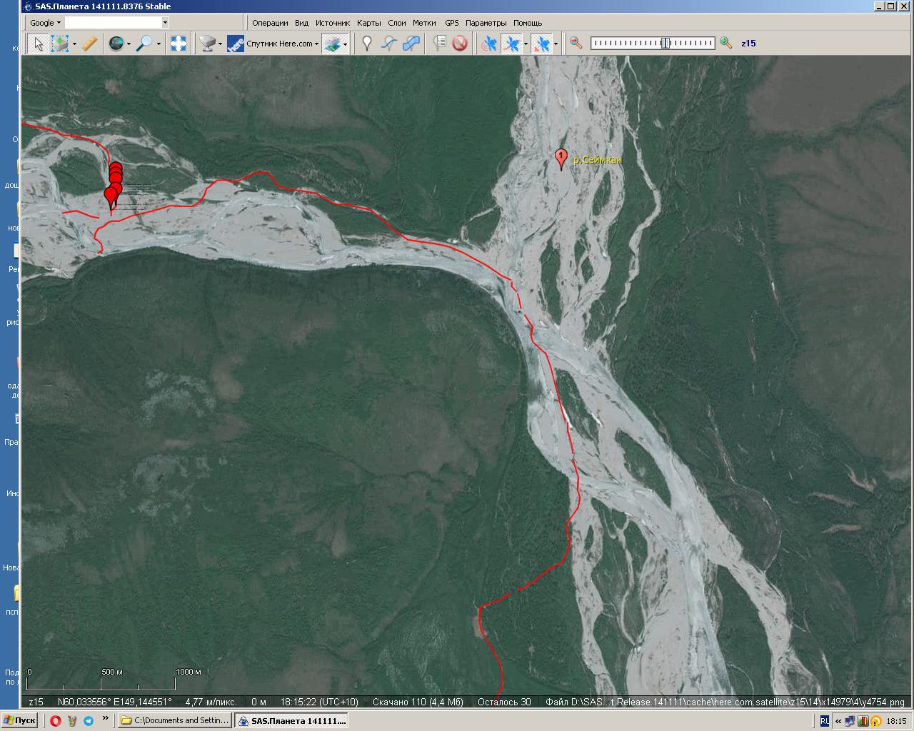The width and height of the screenshot is (914, 731).
Task: Toggle full screen map view
Action: point(179,44)
